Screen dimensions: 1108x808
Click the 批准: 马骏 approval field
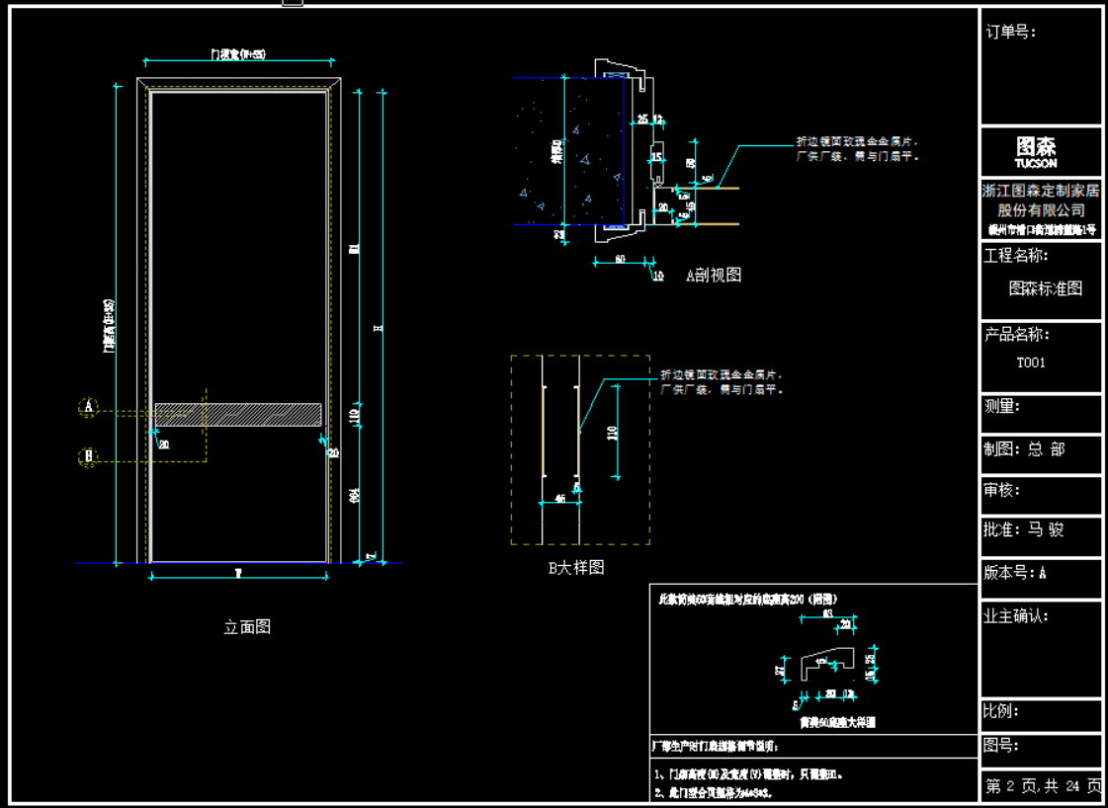tap(1024, 529)
